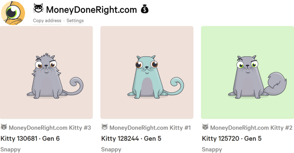Click the cat icon beside Kitty #1 name
The image size is (294, 153).
tap(104, 127)
